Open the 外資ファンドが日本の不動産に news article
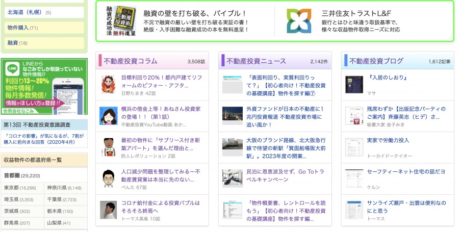 285,117
